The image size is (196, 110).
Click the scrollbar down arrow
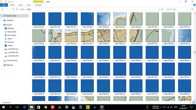tap(195, 100)
